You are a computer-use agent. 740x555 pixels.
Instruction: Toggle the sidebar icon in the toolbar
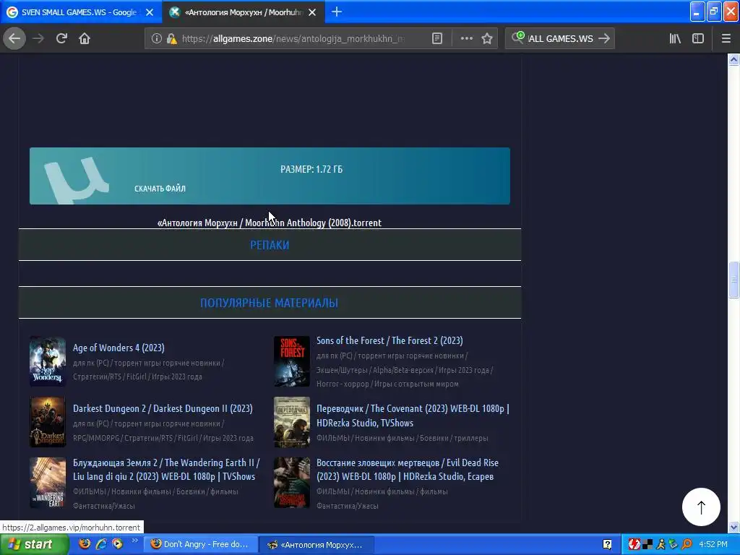tap(698, 39)
